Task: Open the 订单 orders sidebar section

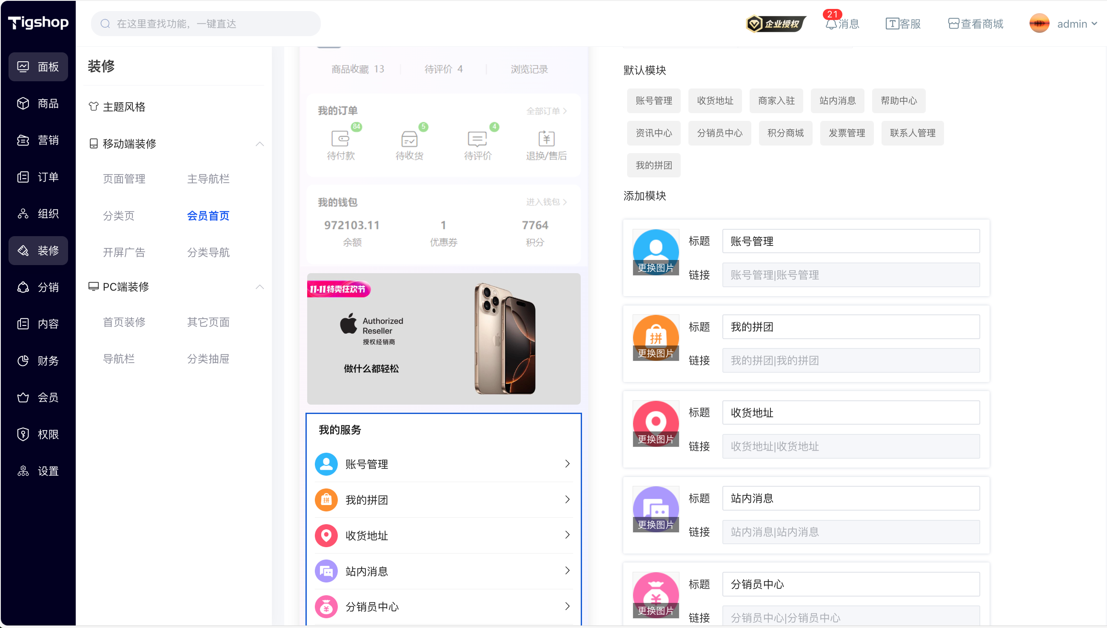Action: [38, 177]
